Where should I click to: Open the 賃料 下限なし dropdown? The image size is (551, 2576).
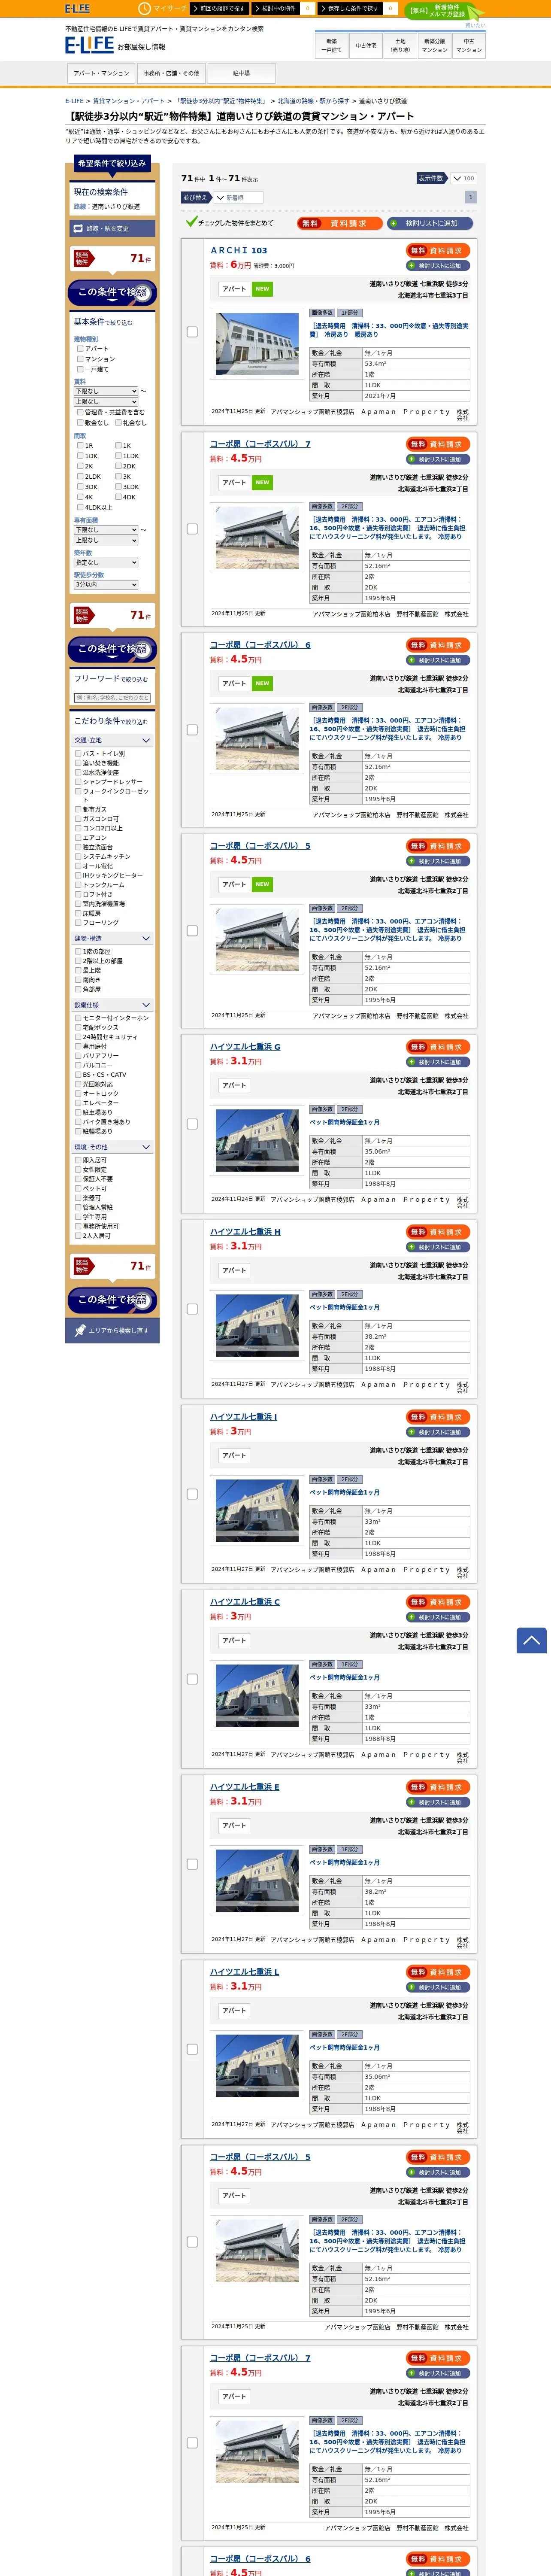[x=105, y=391]
